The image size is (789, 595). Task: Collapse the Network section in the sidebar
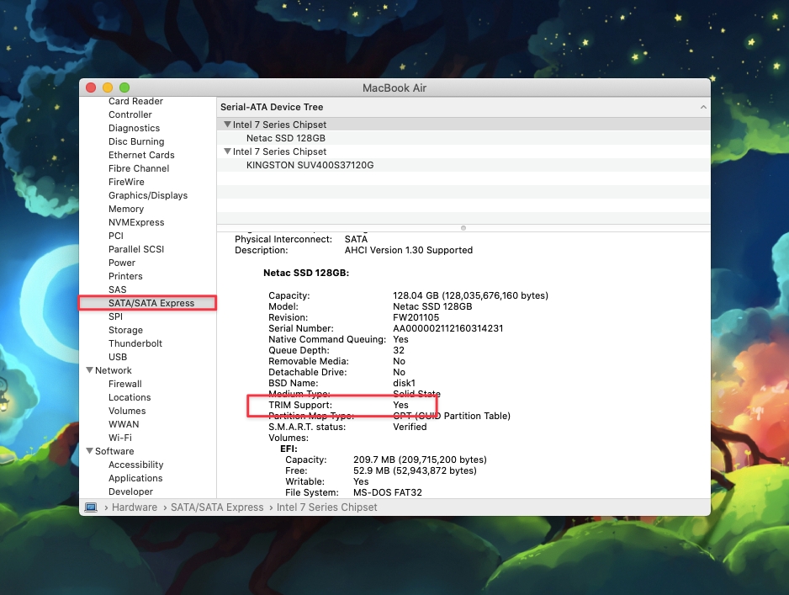point(89,370)
